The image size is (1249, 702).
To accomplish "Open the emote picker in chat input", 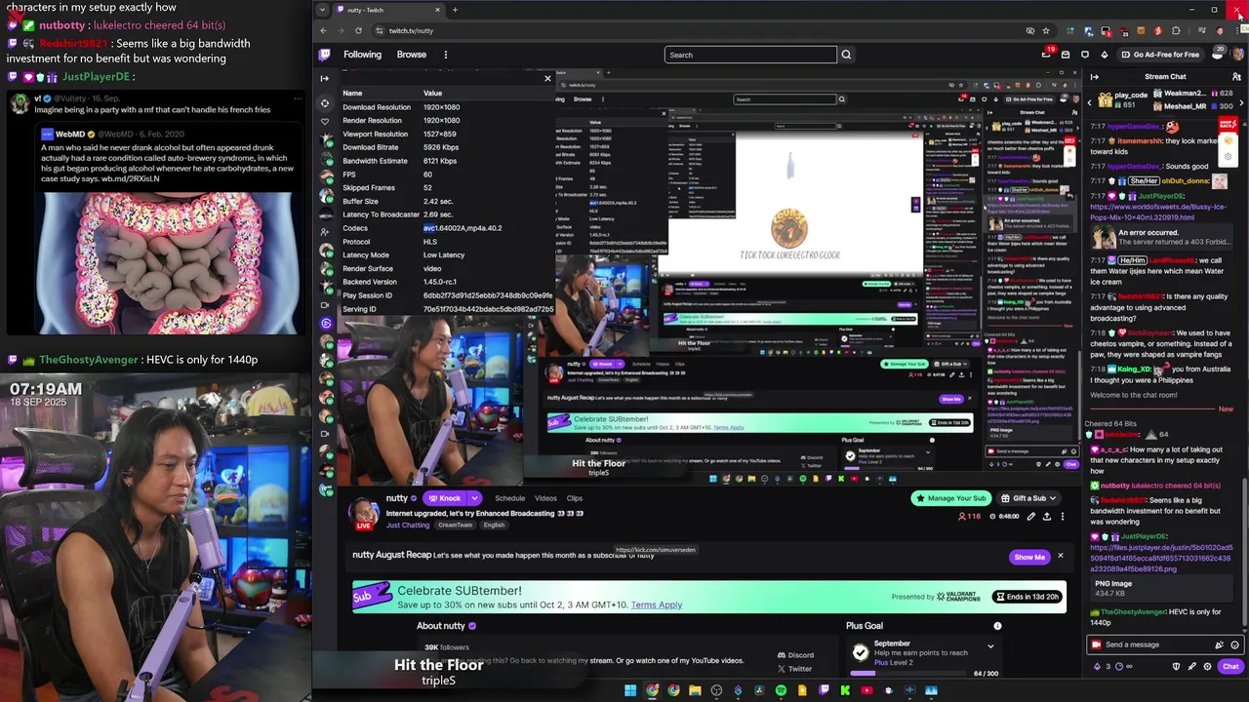I will [x=1234, y=644].
